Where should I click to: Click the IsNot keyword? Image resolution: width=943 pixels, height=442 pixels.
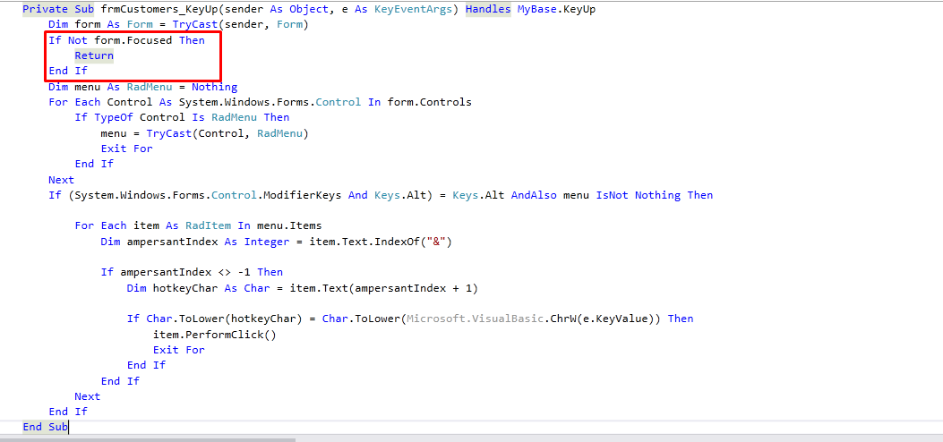[x=613, y=194]
